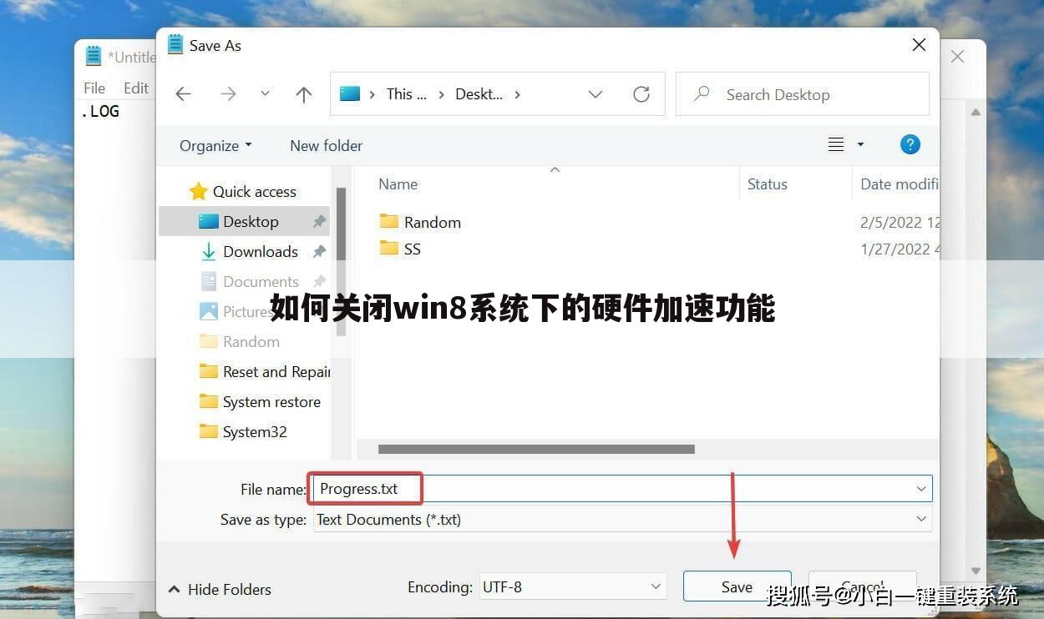Click the Save button
Screen dimensions: 1044x619
[x=736, y=586]
